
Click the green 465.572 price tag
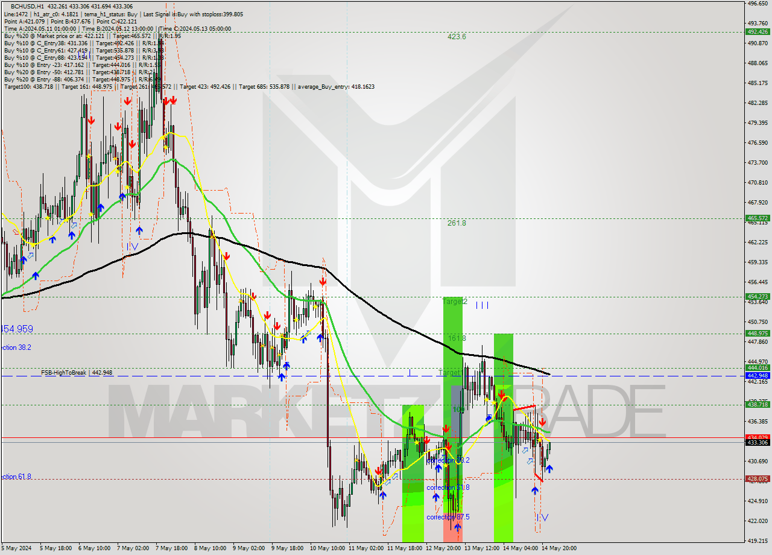coord(758,218)
